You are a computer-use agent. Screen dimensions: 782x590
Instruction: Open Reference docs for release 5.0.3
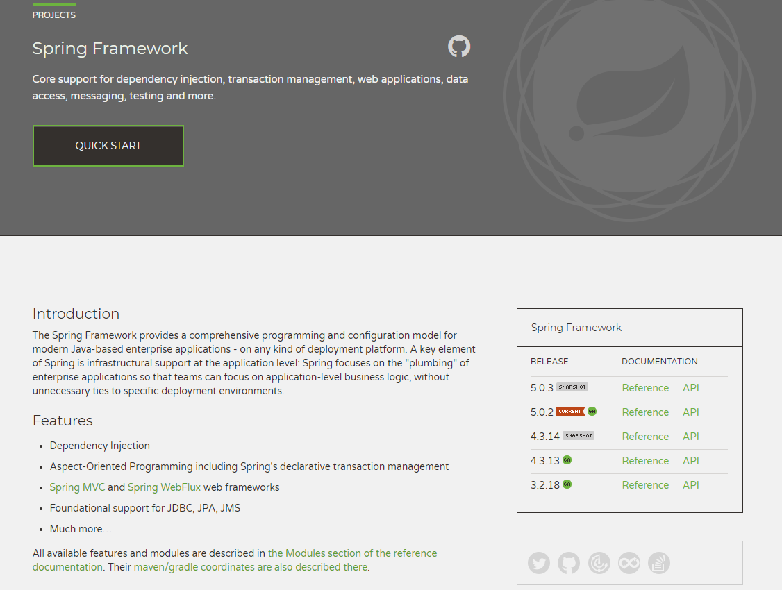645,388
